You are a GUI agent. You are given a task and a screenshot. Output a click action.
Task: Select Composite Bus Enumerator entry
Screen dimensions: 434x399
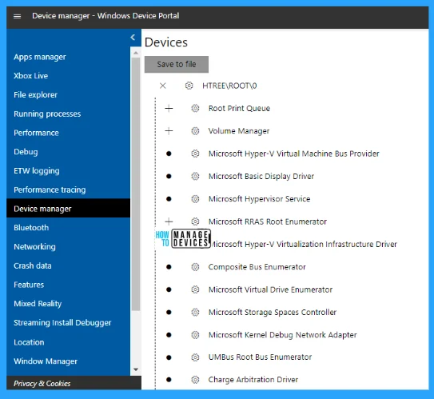pos(257,267)
